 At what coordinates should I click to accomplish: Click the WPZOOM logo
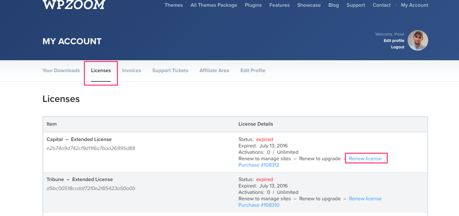(x=74, y=4)
